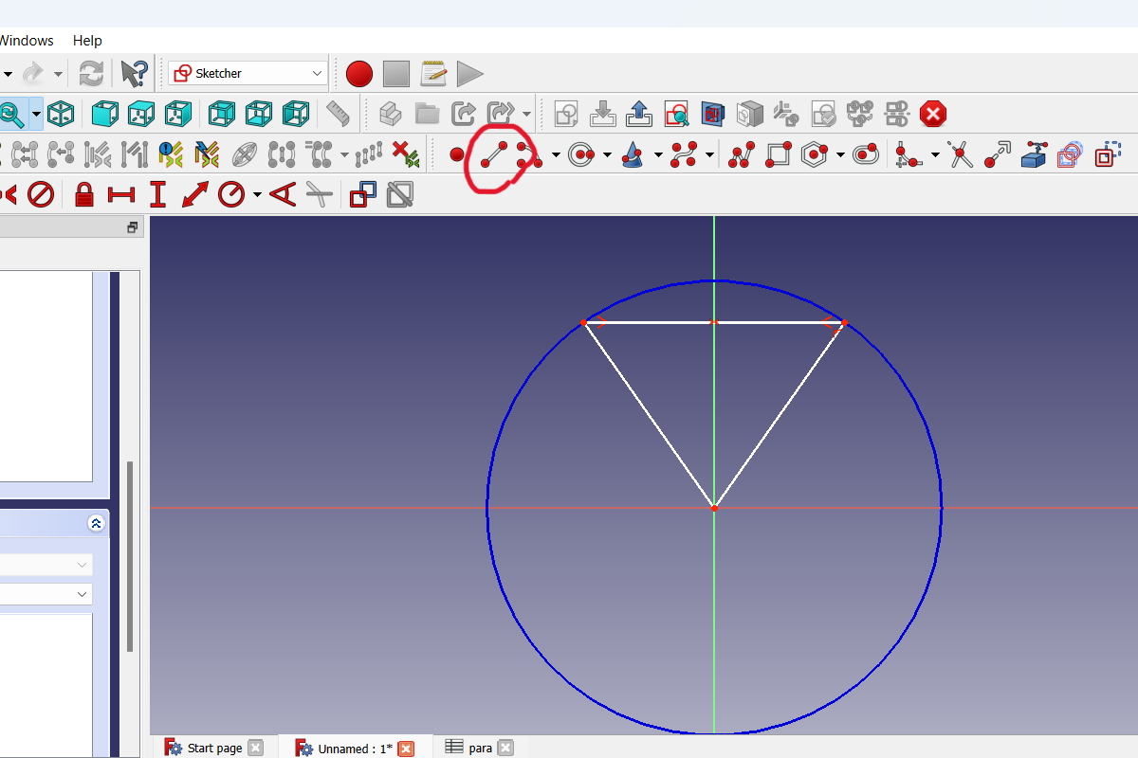Apply radius constraint tool
The height and width of the screenshot is (758, 1138).
(231, 195)
